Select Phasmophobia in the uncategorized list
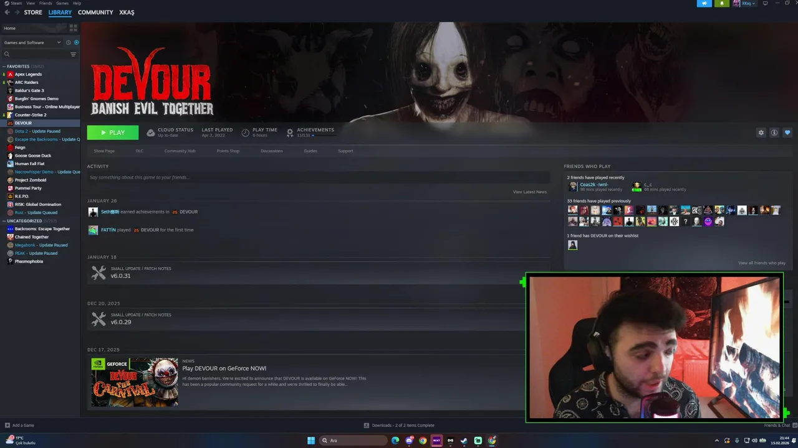 pyautogui.click(x=29, y=261)
